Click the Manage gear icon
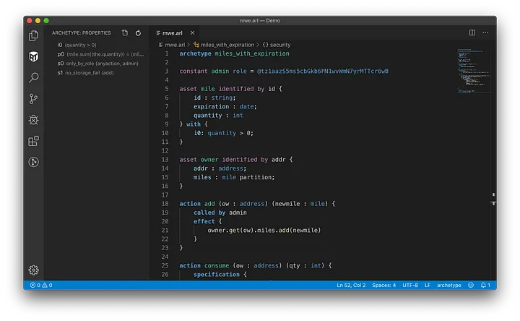The width and height of the screenshot is (520, 321). (x=33, y=270)
